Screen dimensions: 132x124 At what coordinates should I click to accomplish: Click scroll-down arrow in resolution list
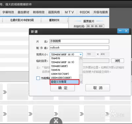[x=81, y=82]
